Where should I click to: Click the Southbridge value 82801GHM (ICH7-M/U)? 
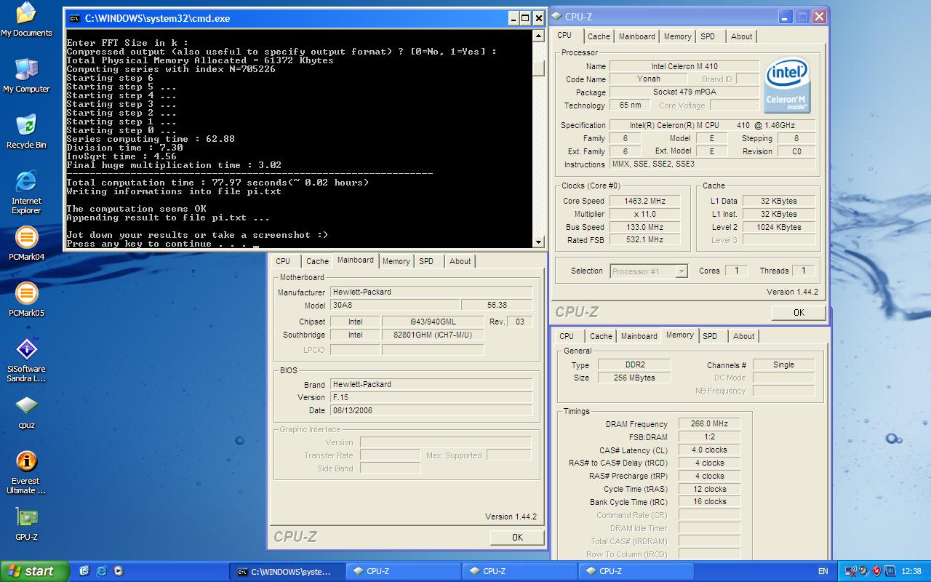pos(433,335)
